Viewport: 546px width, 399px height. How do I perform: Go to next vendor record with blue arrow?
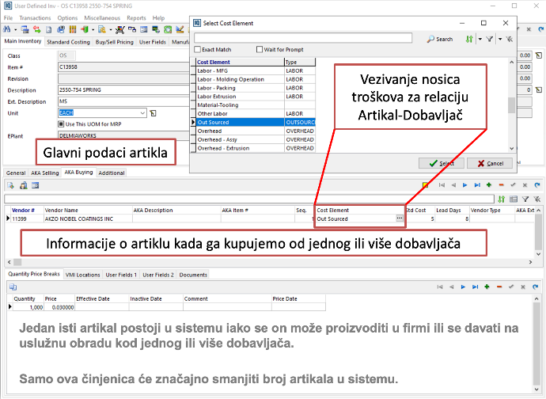point(464,184)
